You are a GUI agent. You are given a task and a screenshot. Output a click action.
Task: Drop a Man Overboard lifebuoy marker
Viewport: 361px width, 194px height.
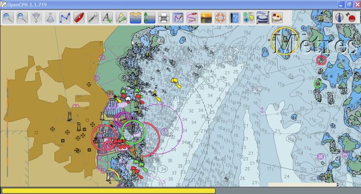220,18
